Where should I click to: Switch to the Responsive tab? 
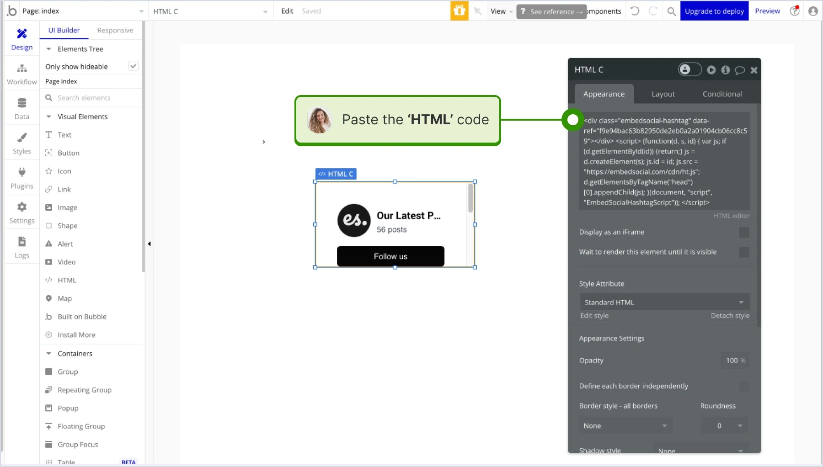115,30
